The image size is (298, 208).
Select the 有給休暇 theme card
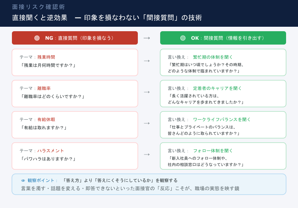coord(75,125)
